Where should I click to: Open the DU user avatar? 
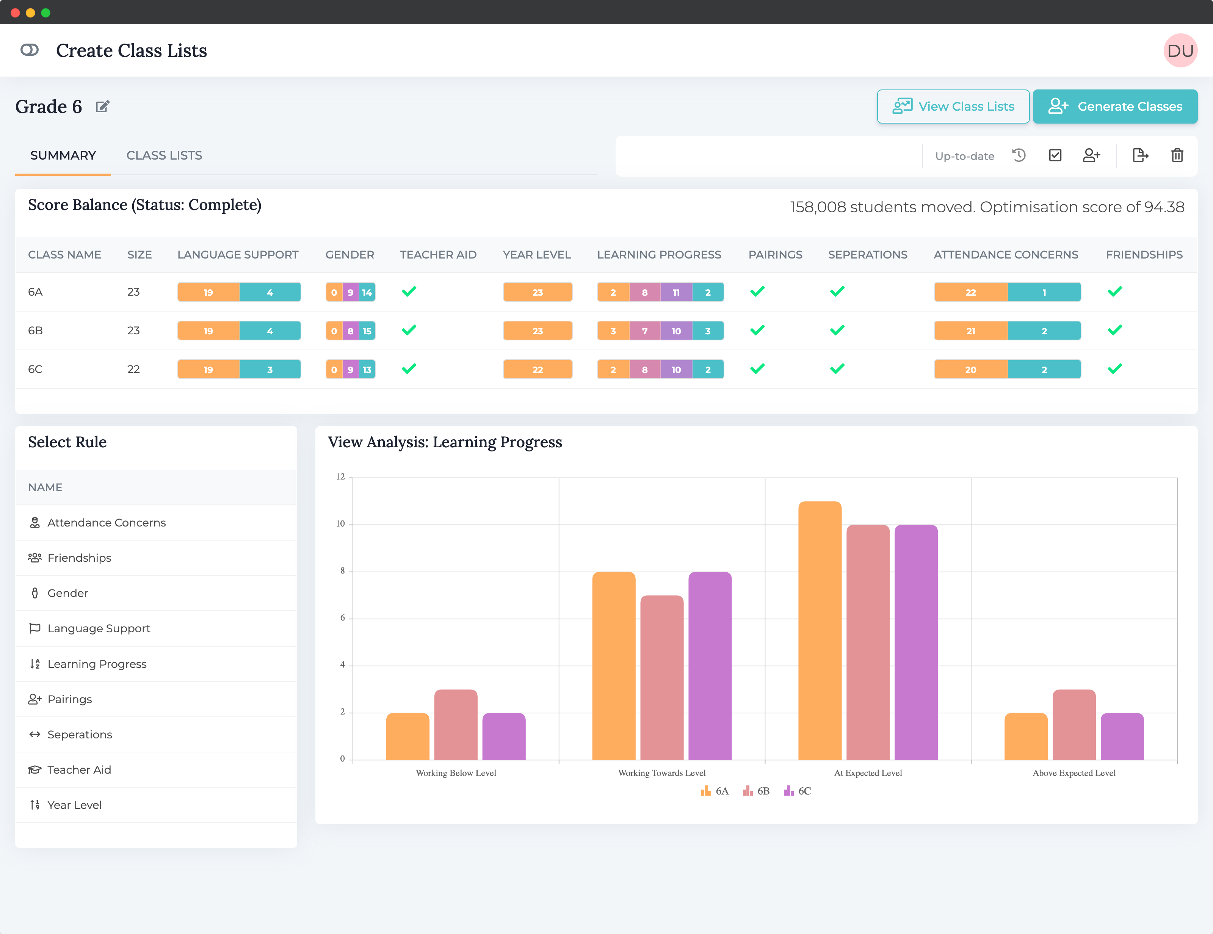coord(1180,50)
